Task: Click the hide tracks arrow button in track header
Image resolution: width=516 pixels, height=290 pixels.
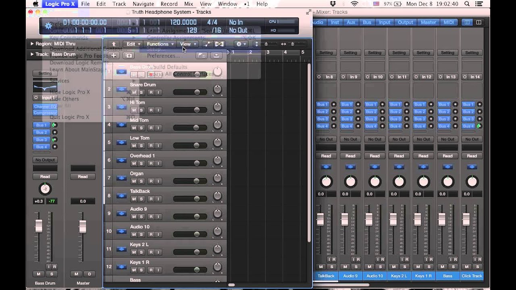Action: (x=216, y=56)
